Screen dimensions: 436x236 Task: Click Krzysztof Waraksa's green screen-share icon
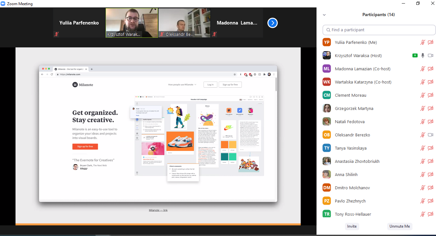(415, 55)
